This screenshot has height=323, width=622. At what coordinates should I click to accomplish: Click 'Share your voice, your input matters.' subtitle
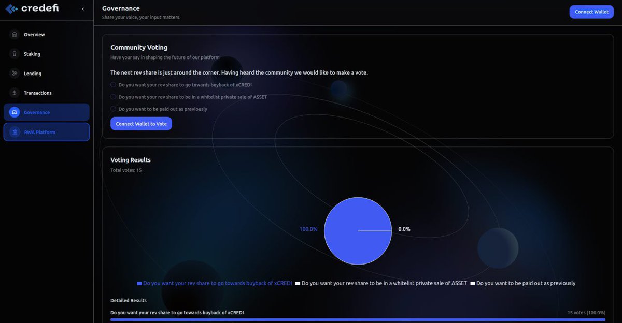[141, 18]
